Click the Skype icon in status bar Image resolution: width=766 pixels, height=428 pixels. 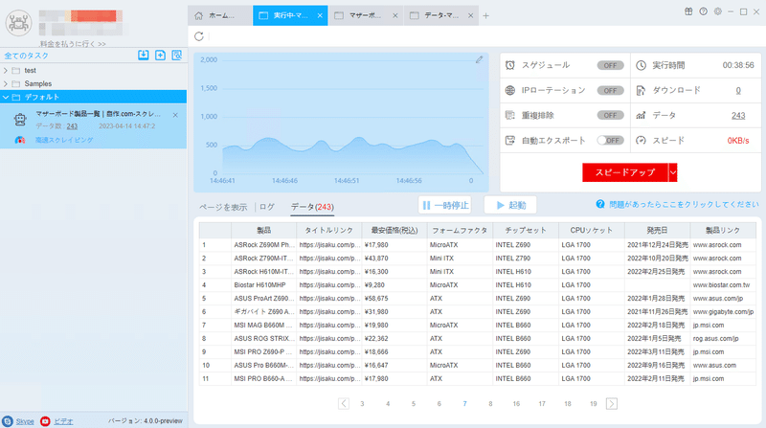[x=8, y=421]
